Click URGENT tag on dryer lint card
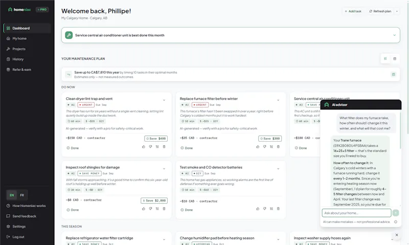The width and height of the screenshot is (409, 245). click(x=86, y=105)
